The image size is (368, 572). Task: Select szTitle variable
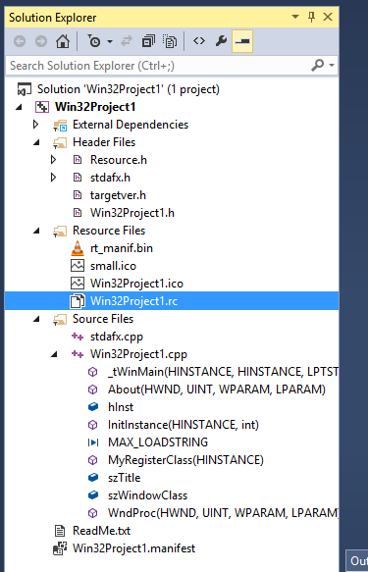tap(124, 478)
